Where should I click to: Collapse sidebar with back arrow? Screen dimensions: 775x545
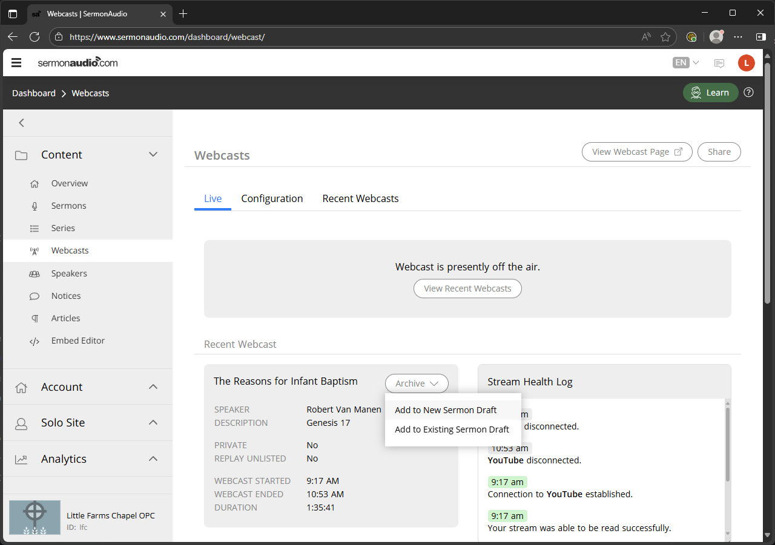pos(21,123)
